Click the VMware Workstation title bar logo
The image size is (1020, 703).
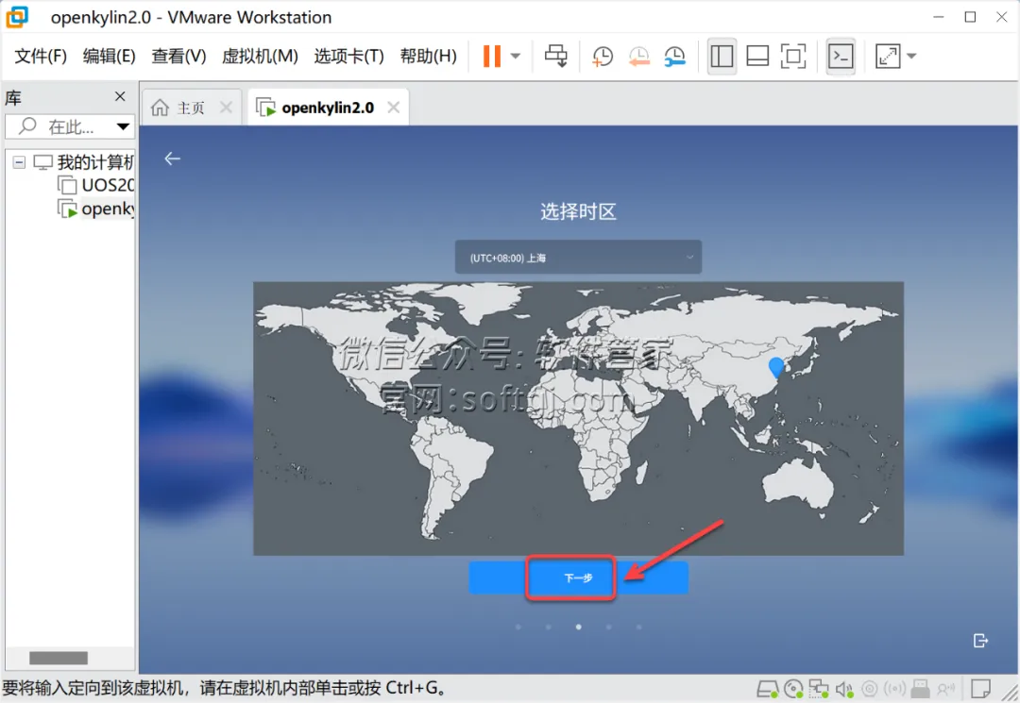click(18, 17)
